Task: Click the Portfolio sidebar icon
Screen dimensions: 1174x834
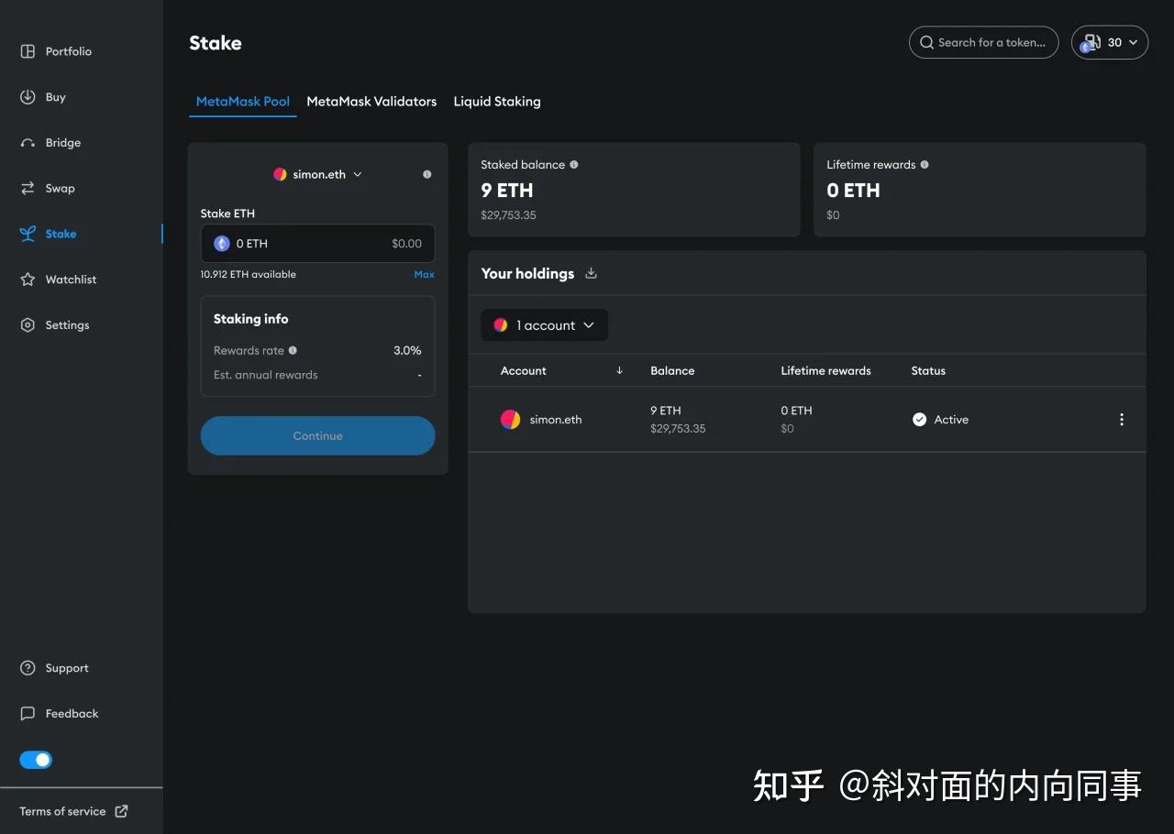Action: click(x=28, y=51)
